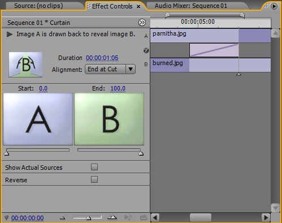Viewport: 282px width, 223px height.
Task: Click the Duration value 00:00:01:05
Action: pos(102,58)
